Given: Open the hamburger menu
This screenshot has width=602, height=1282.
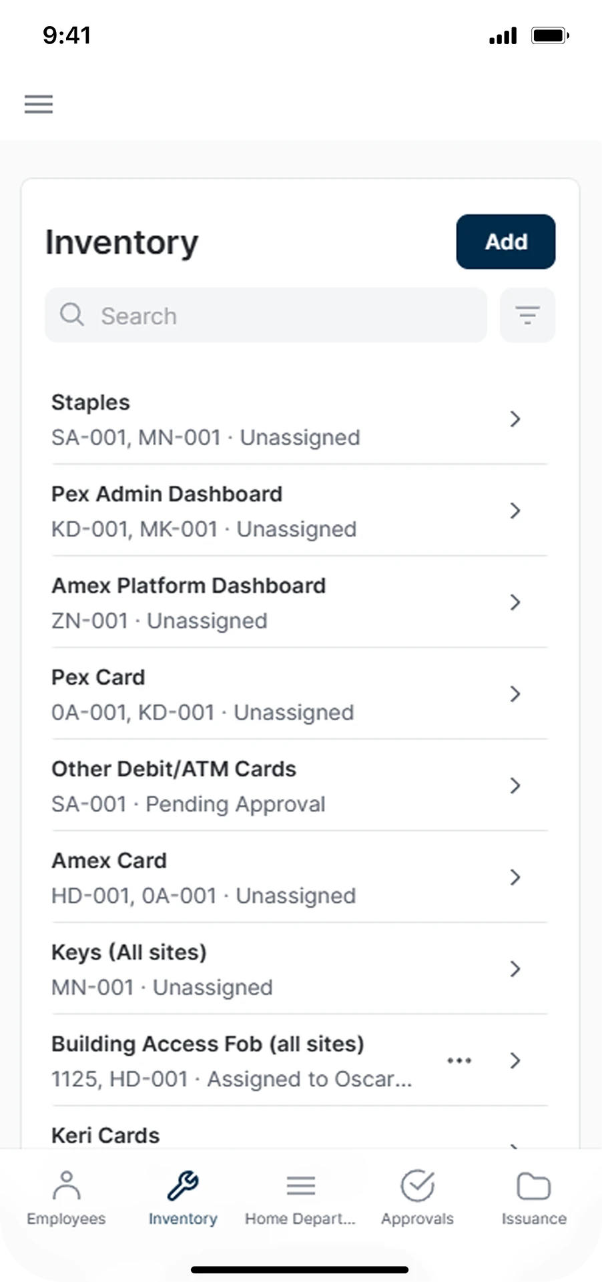Looking at the screenshot, I should tap(39, 104).
